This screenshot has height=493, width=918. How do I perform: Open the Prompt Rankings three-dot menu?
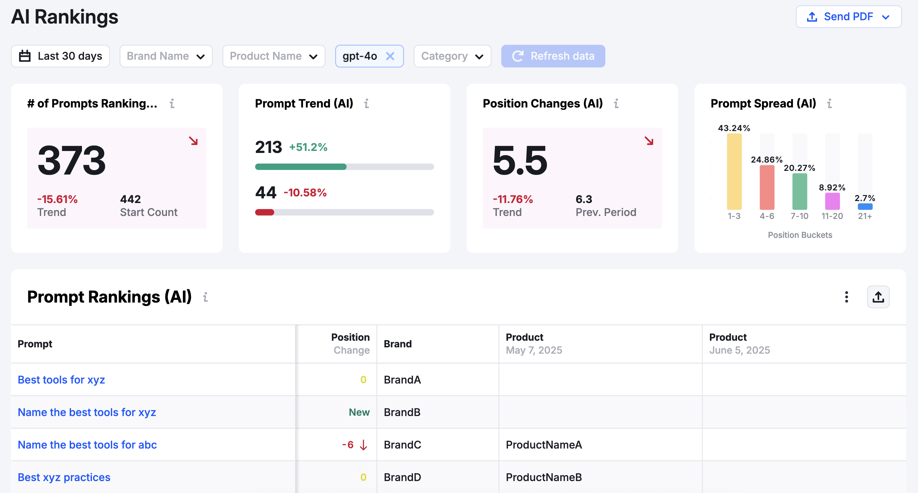(x=847, y=297)
